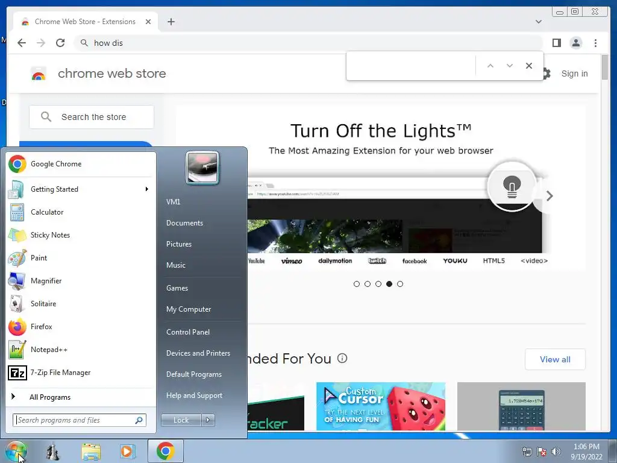Open Getting Started in Start menu
The height and width of the screenshot is (463, 617).
(x=81, y=189)
